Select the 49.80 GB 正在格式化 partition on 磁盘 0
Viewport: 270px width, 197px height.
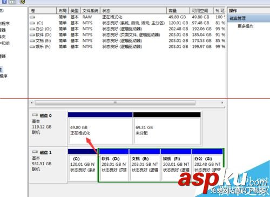pos(100,128)
